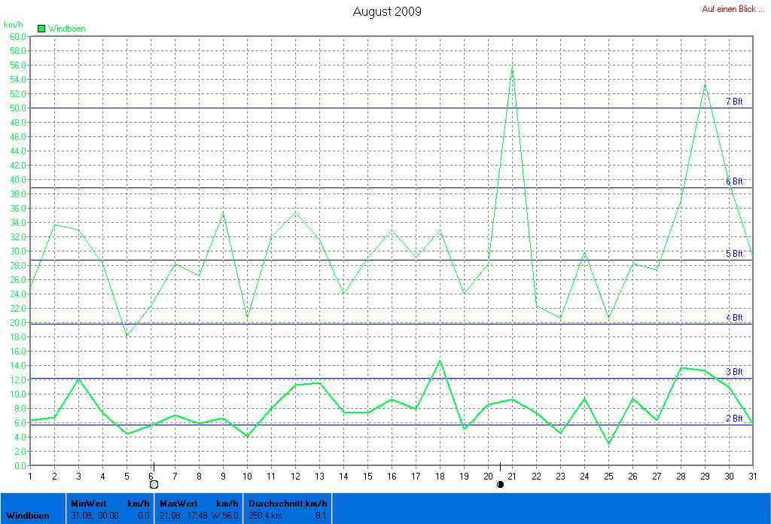Click the max gust value 'W 56.0'

click(225, 516)
